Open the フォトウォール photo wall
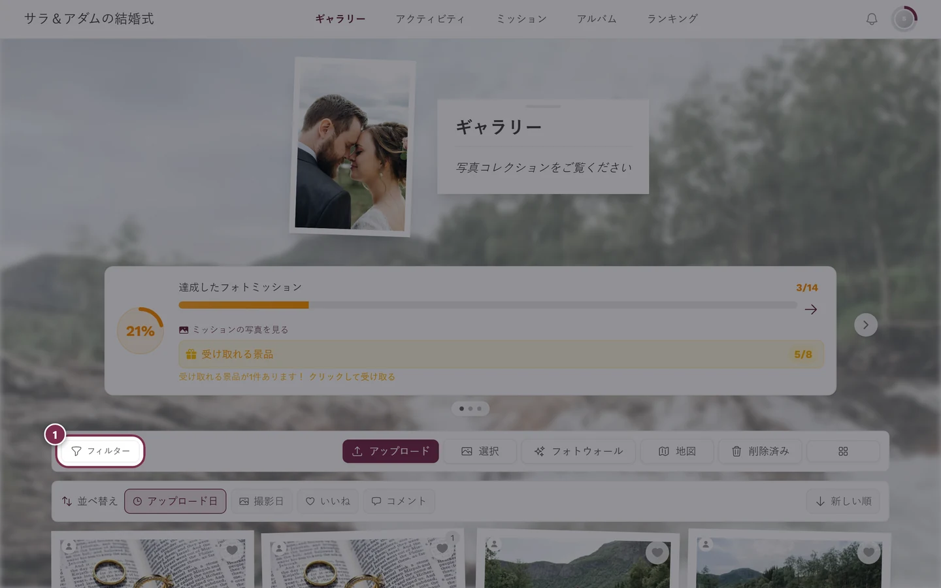 click(578, 451)
